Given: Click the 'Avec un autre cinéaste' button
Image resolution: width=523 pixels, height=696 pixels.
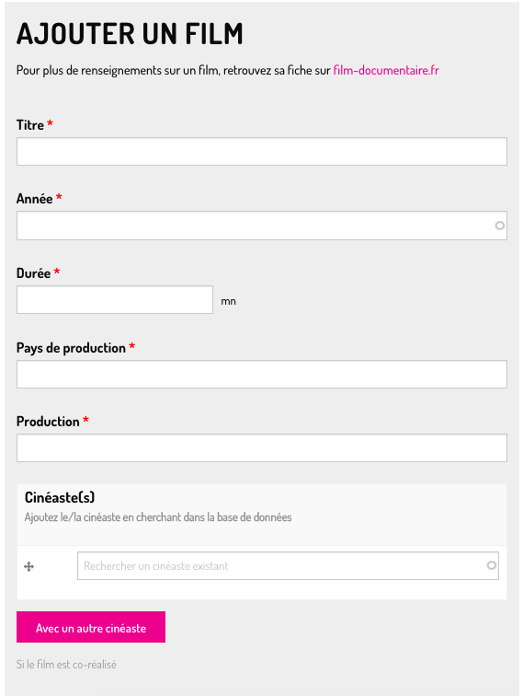Looking at the screenshot, I should pyautogui.click(x=91, y=627).
